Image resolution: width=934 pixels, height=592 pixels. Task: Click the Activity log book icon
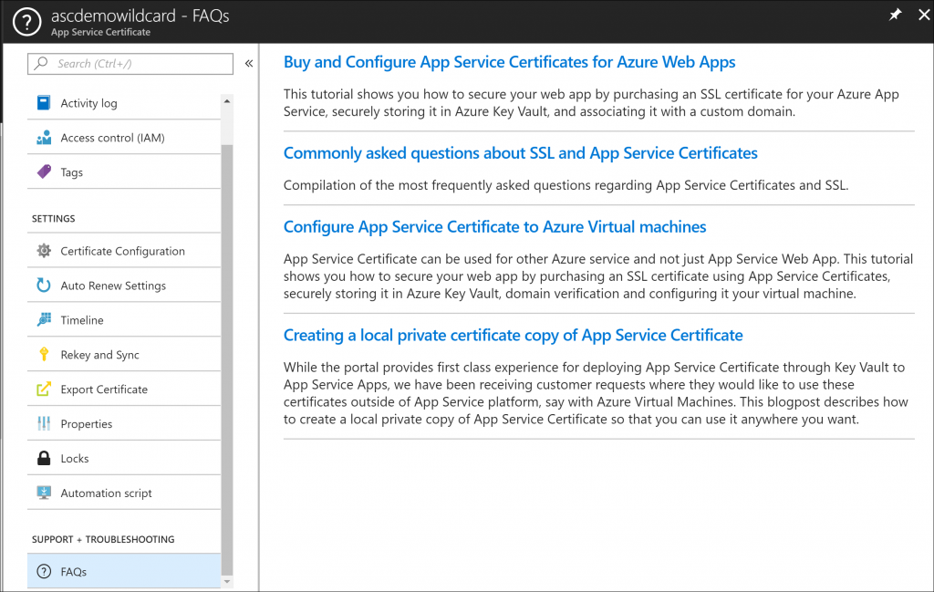(x=44, y=103)
